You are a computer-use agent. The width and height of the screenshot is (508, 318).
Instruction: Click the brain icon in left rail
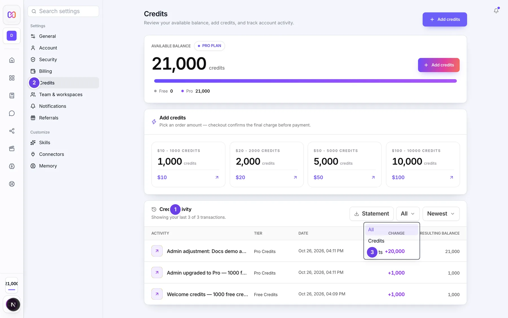click(x=12, y=166)
